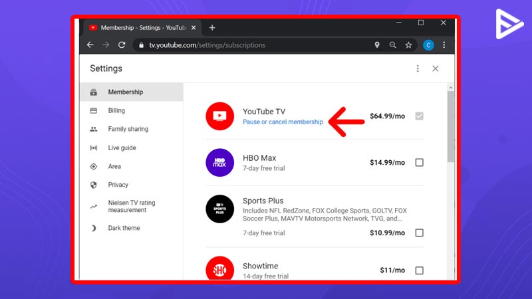This screenshot has height=299, width=532.
Task: Click the Nielsen TV rating chart icon
Action: [x=94, y=207]
